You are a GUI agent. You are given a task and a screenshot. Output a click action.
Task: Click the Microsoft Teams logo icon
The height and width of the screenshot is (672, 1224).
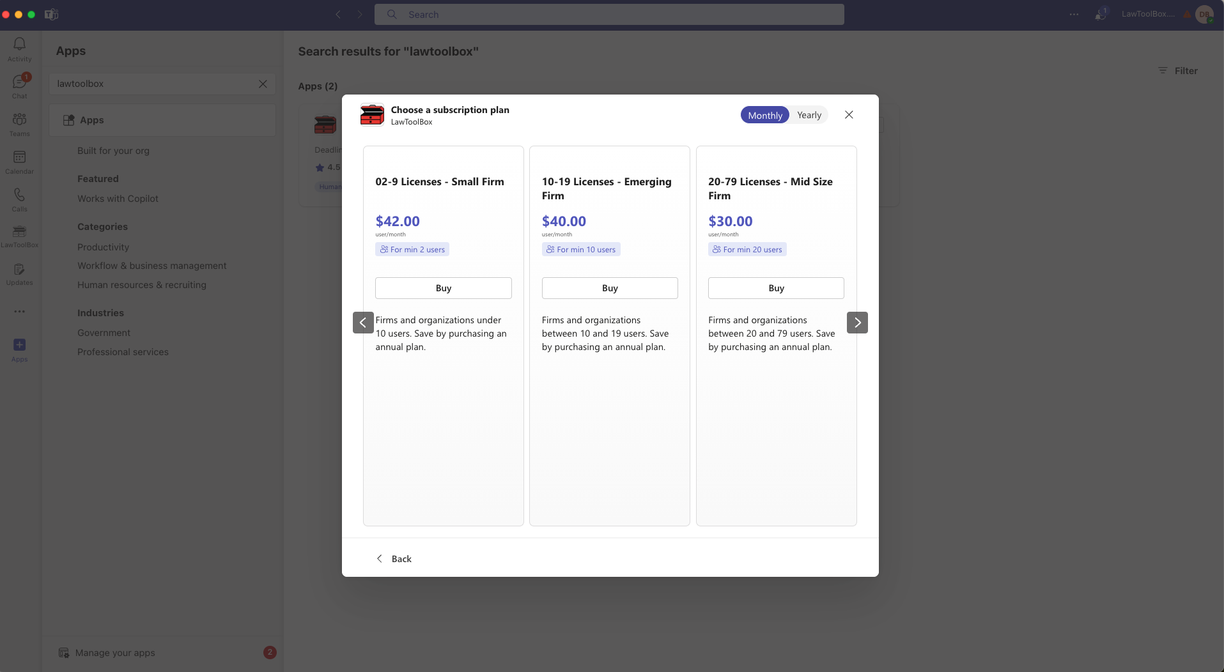(x=52, y=14)
